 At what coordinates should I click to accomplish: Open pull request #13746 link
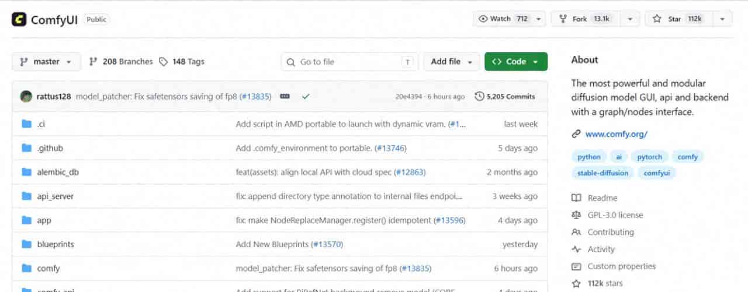(392, 148)
